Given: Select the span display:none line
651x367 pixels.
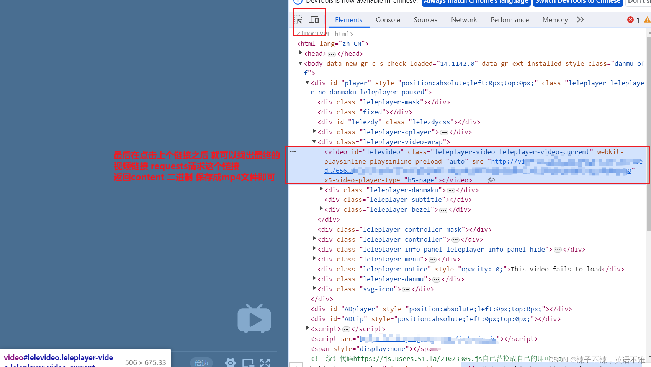Looking at the screenshot, I should 374,349.
